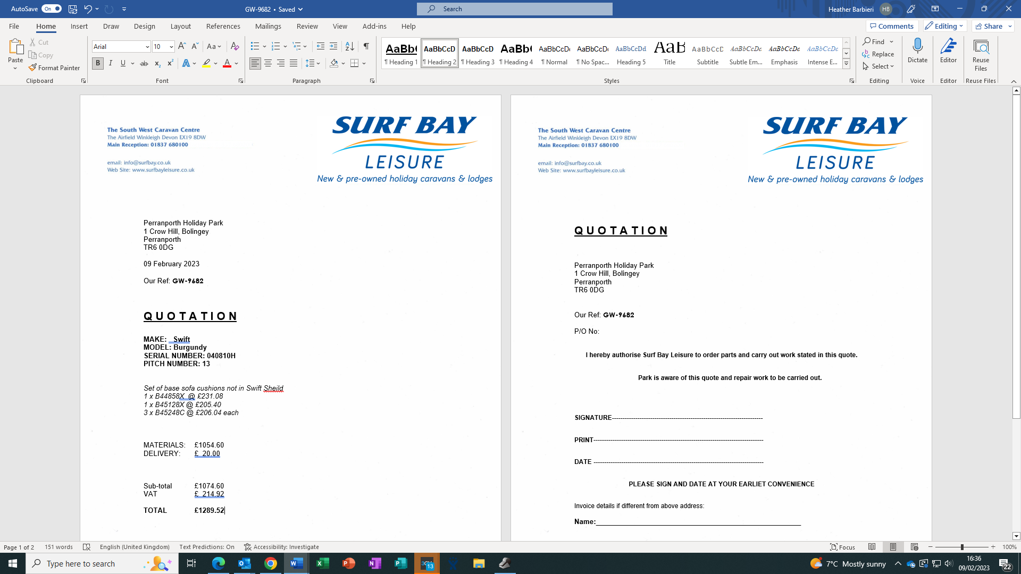The image size is (1021, 574).
Task: Switch to Read Mode view
Action: 872,547
